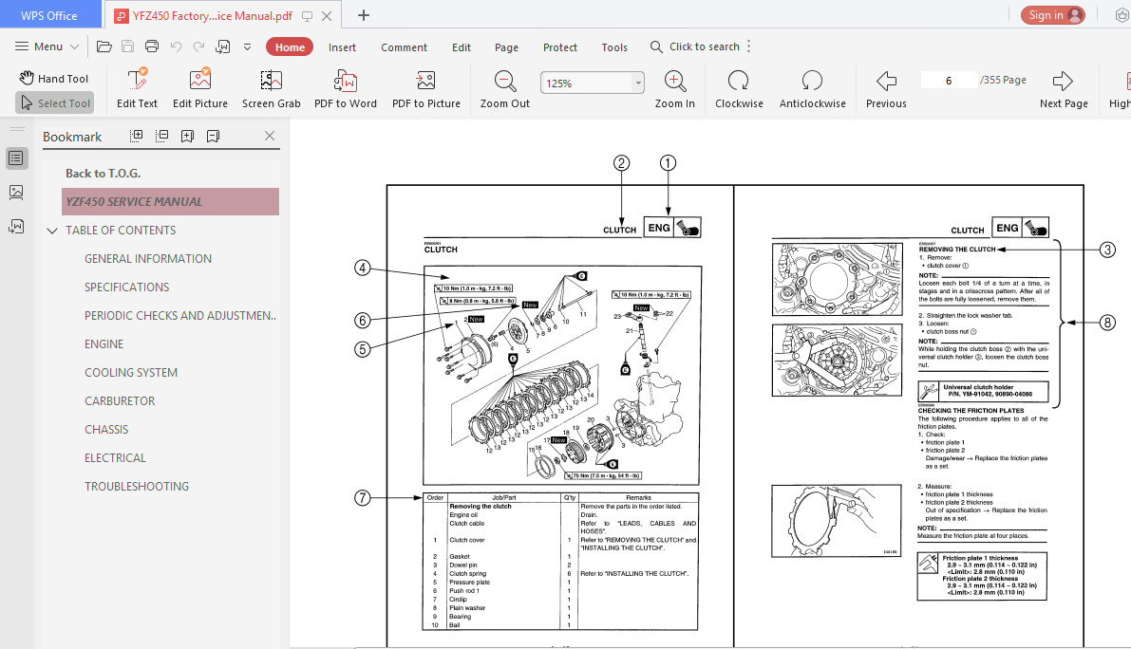Rotate page Clockwise
Image resolution: width=1131 pixels, height=649 pixels.
(x=739, y=88)
